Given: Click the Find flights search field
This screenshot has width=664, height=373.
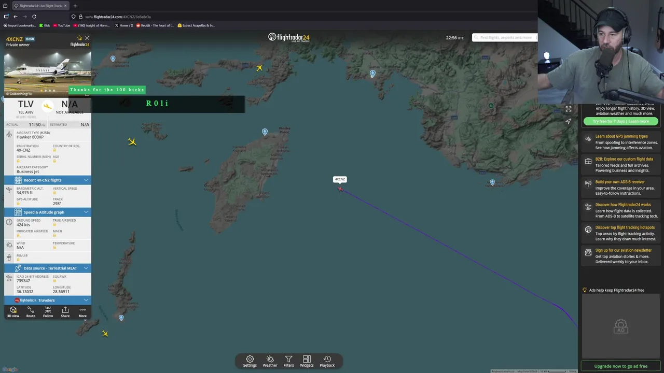Looking at the screenshot, I should click(505, 37).
